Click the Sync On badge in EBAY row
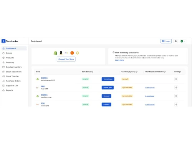The image size is (192, 144). [x=86, y=88]
